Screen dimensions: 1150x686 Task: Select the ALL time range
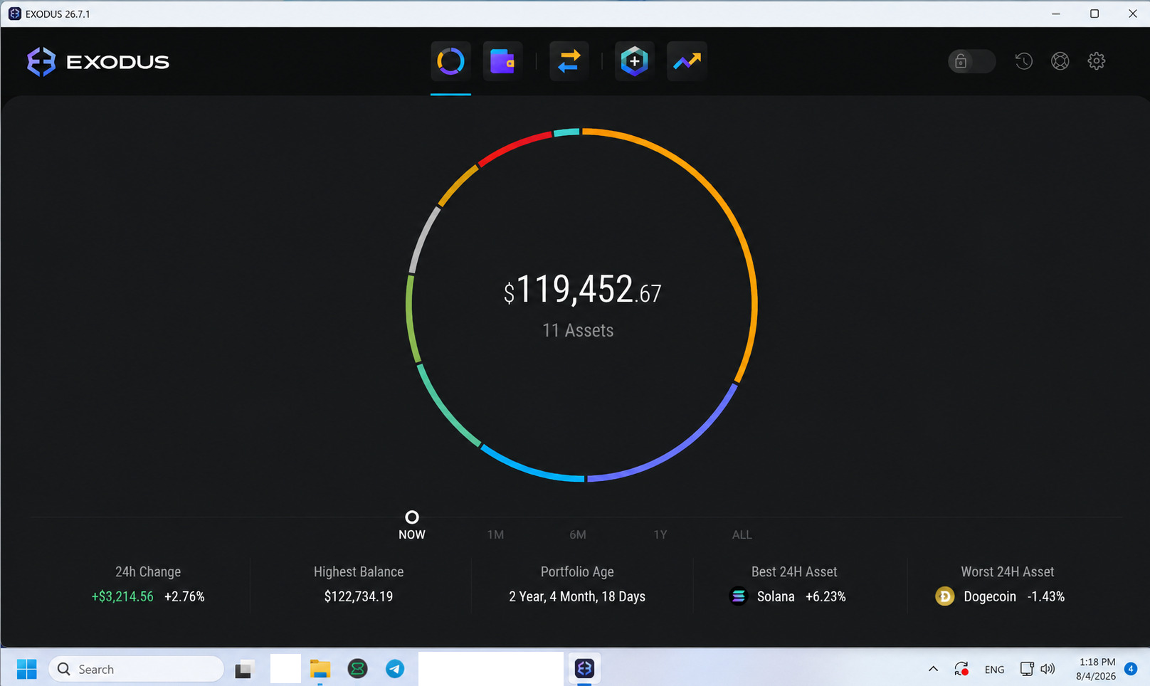(742, 534)
